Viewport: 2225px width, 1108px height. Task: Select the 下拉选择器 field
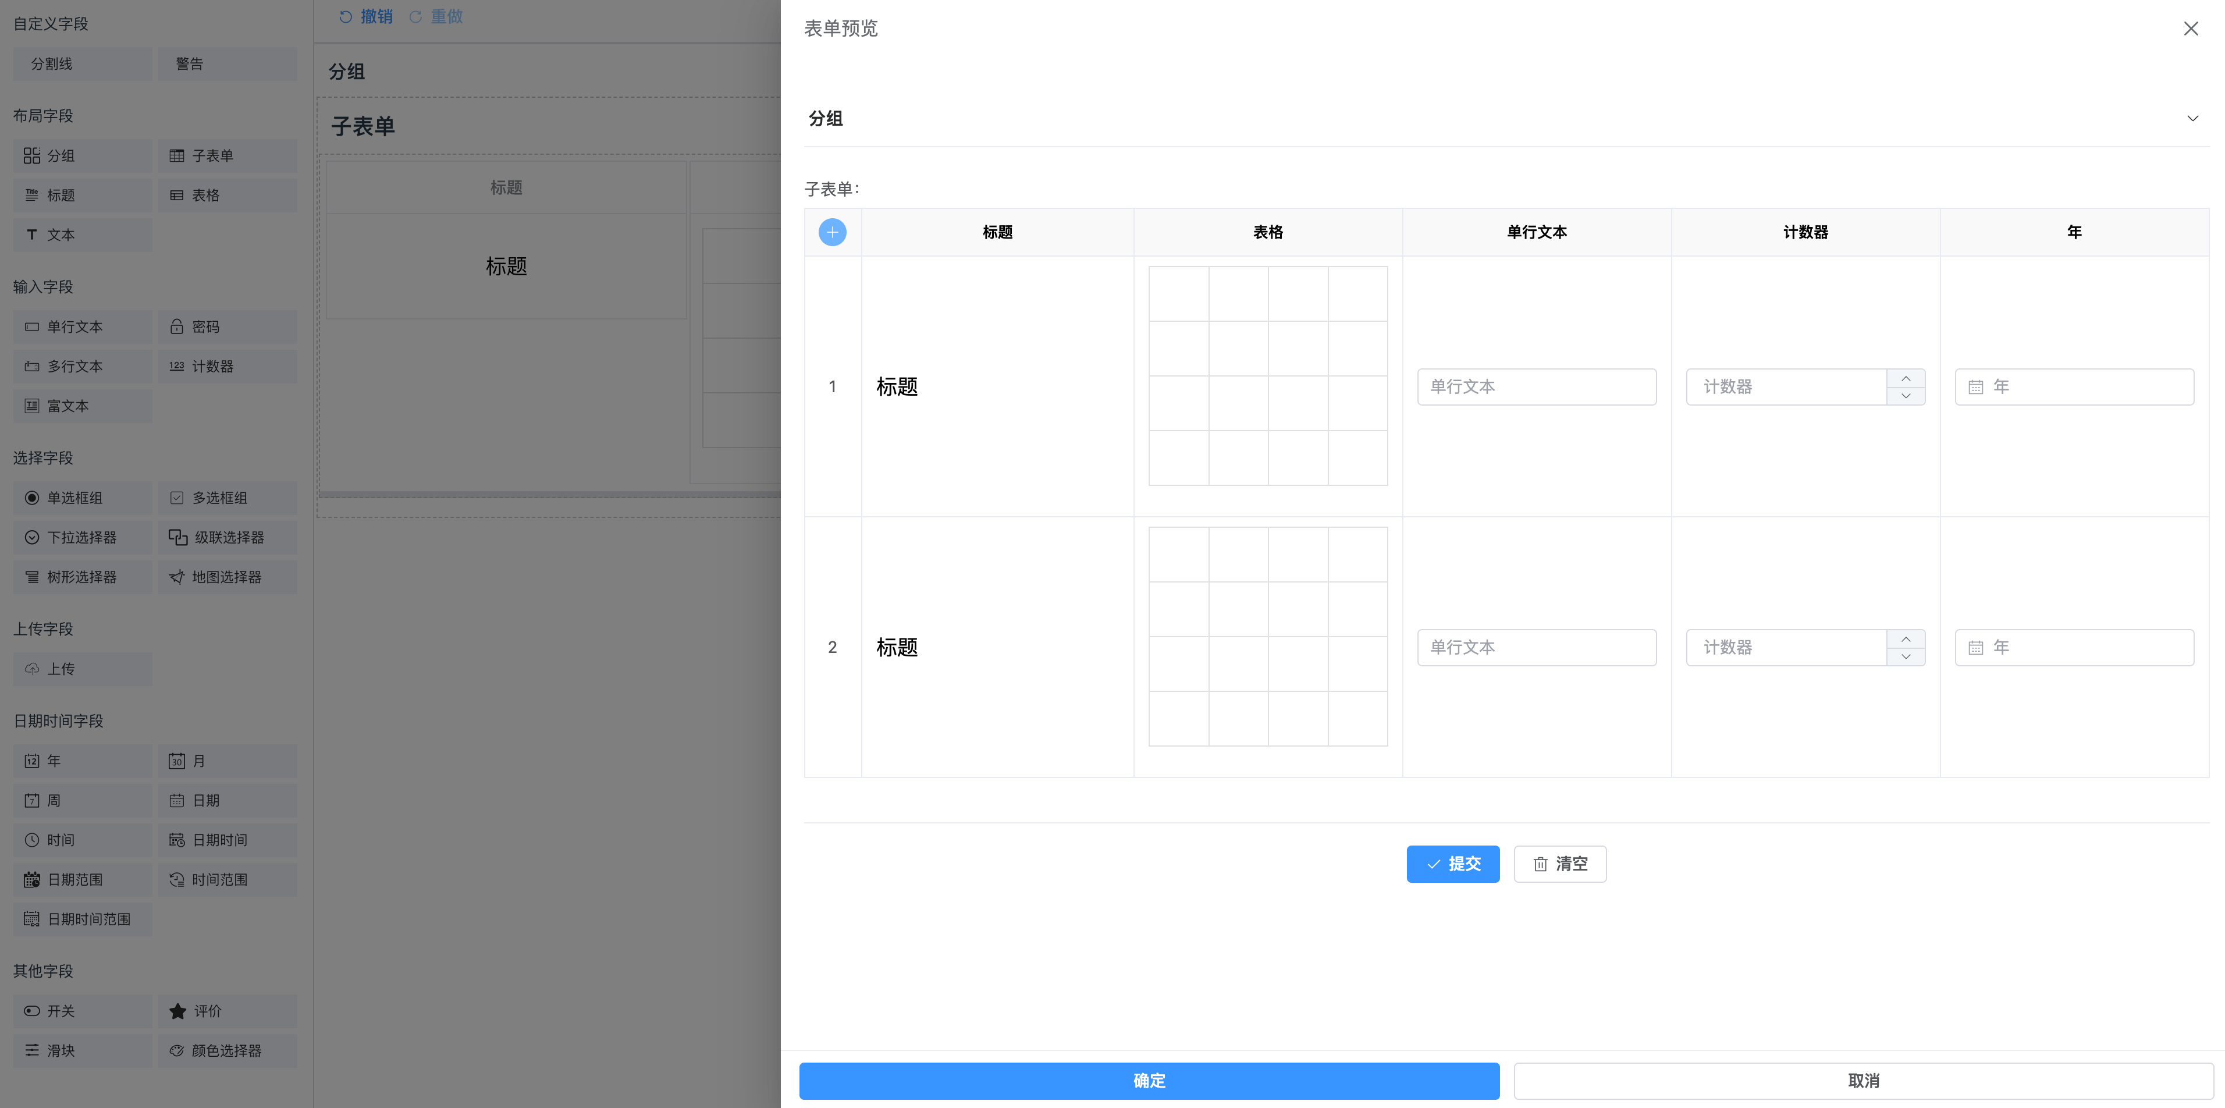pos(82,537)
